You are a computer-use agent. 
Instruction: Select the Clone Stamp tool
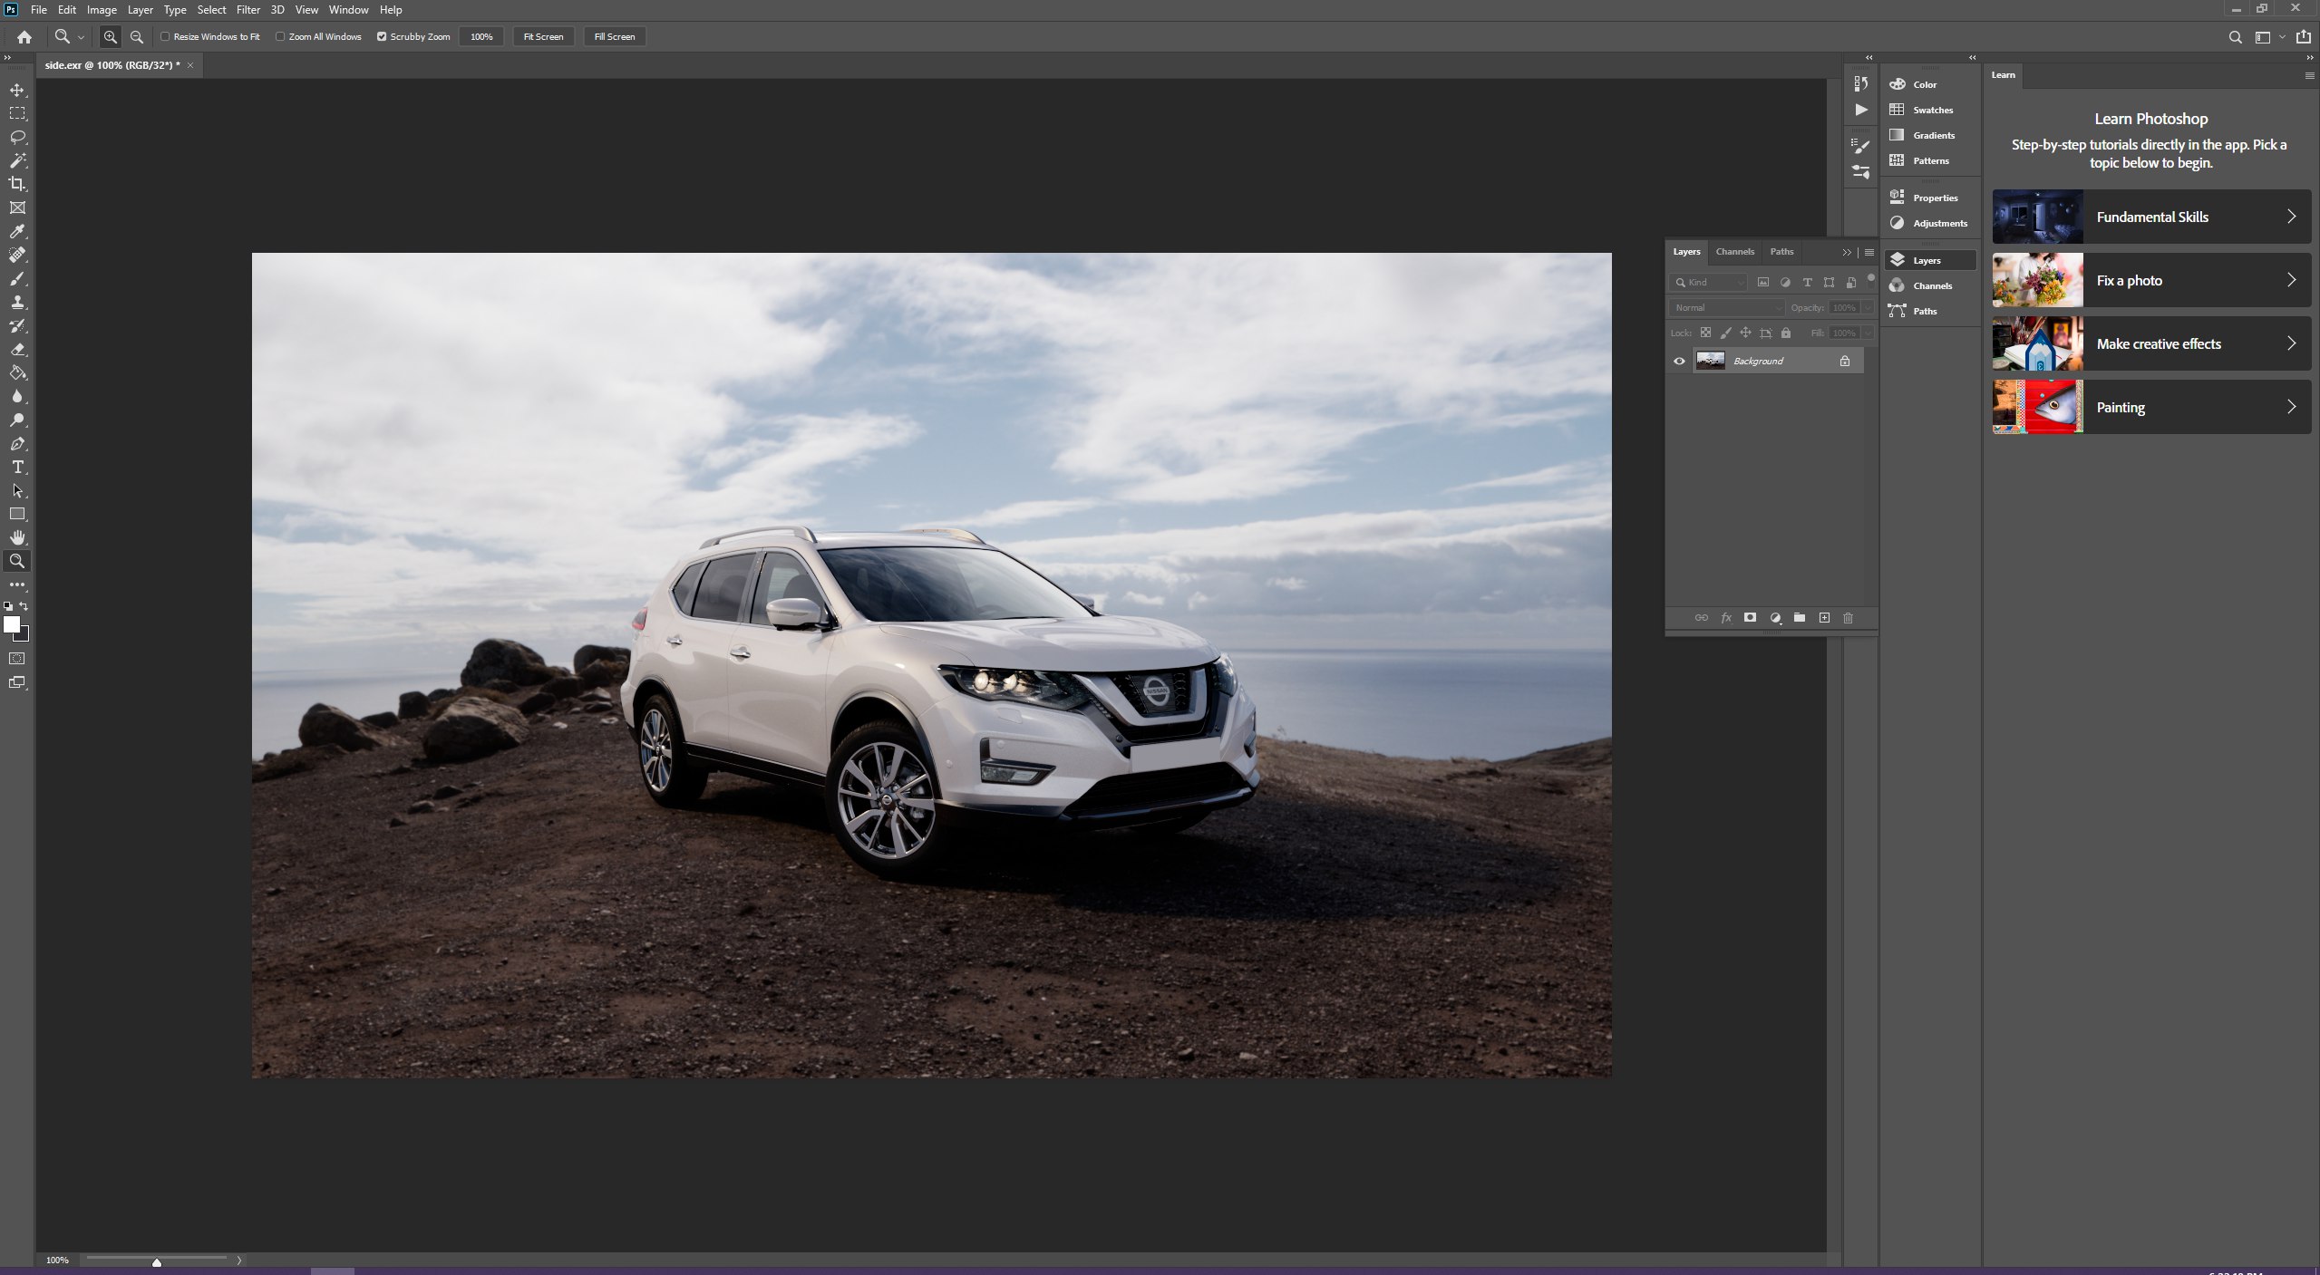coord(17,303)
